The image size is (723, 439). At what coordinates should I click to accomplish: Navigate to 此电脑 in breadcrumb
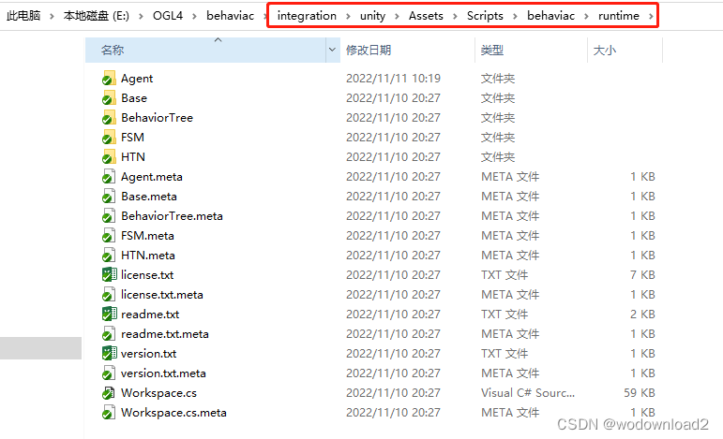(x=23, y=16)
